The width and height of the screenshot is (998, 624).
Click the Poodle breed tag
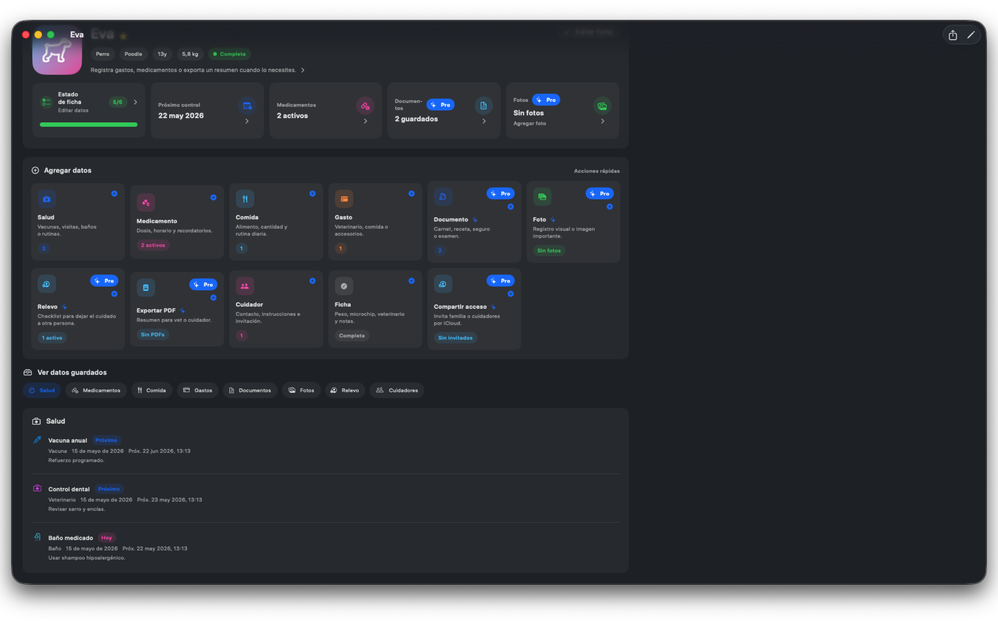click(133, 54)
